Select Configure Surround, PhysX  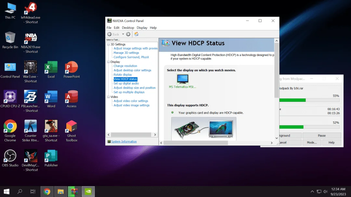coord(131,57)
